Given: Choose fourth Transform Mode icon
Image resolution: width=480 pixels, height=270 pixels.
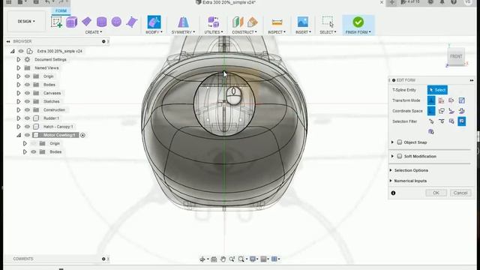Looking at the screenshot, I should click(462, 100).
